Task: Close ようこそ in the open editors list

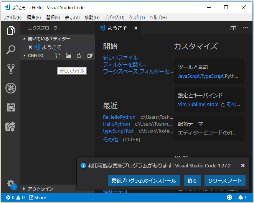Action: point(30,47)
